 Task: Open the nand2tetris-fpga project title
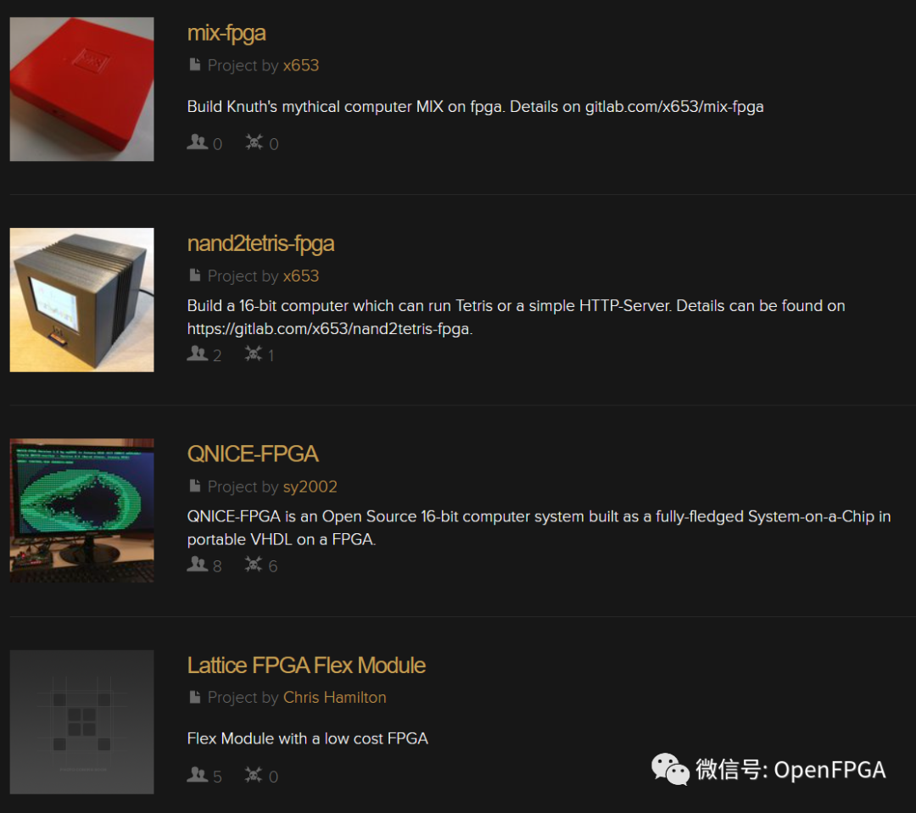[x=260, y=243]
